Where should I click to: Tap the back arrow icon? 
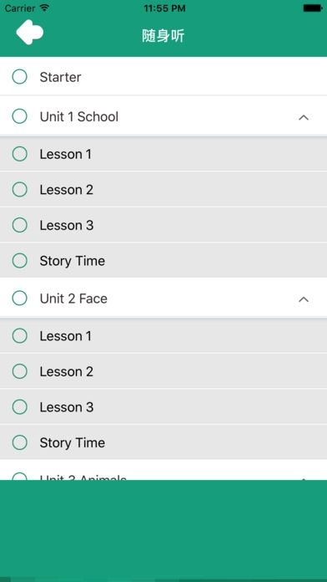tap(30, 33)
